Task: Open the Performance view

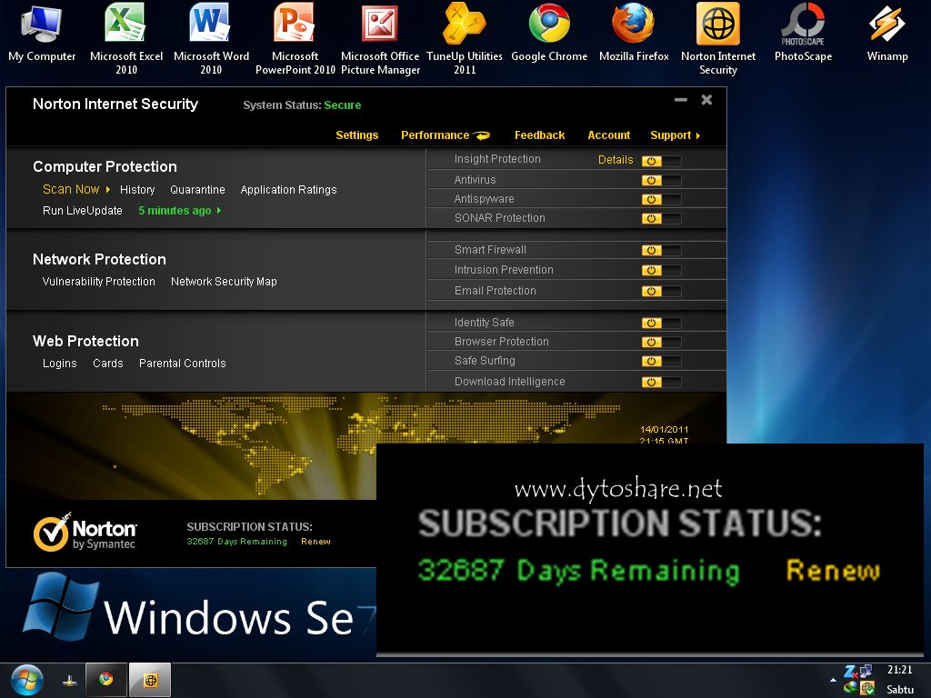Action: tap(435, 135)
